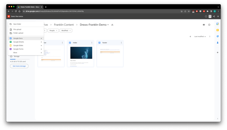Expand Google Docs submenu arrow
Screen dimensions: 227x130
[41, 38]
